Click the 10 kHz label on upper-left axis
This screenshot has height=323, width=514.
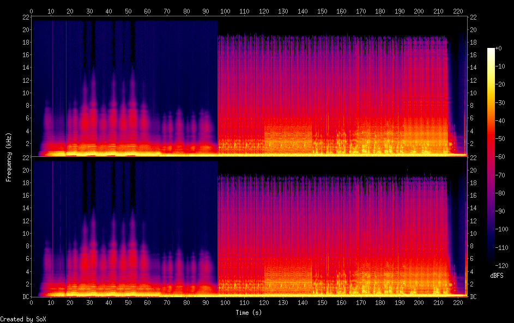(x=25, y=93)
